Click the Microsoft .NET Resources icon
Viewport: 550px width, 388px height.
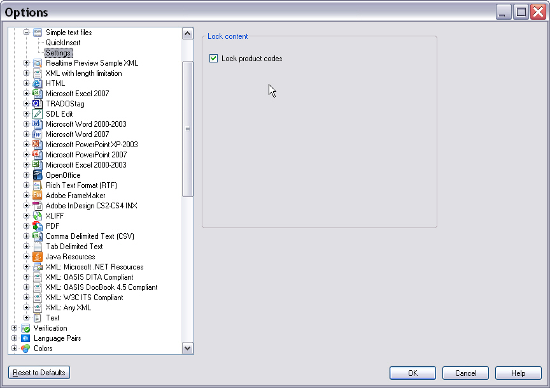[38, 267]
